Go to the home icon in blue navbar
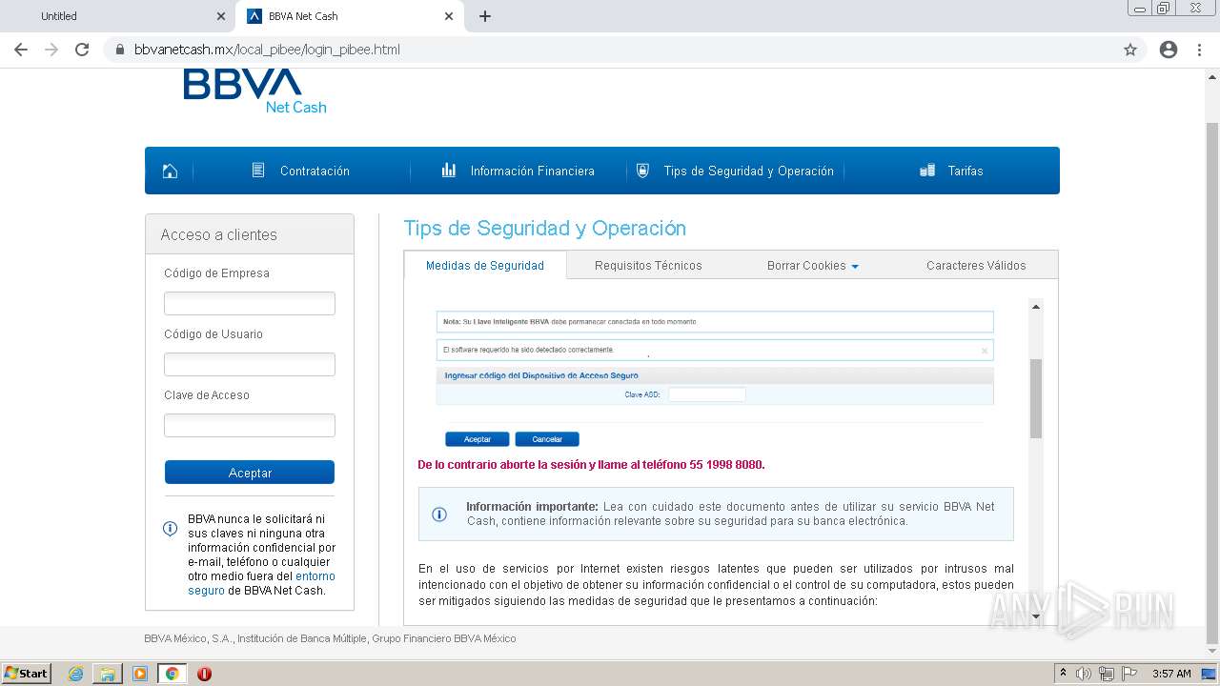This screenshot has height=686, width=1220. (170, 171)
